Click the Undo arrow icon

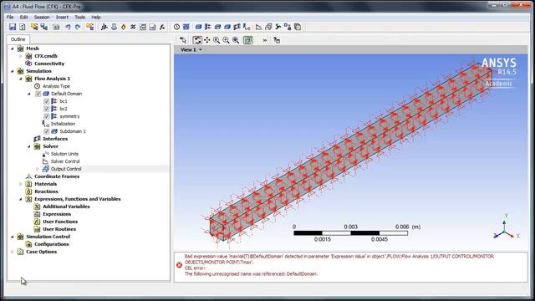69,27
